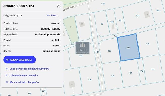Click the zachodniopomorskie voivodeship value
The width and height of the screenshot is (165, 96).
click(x=47, y=34)
